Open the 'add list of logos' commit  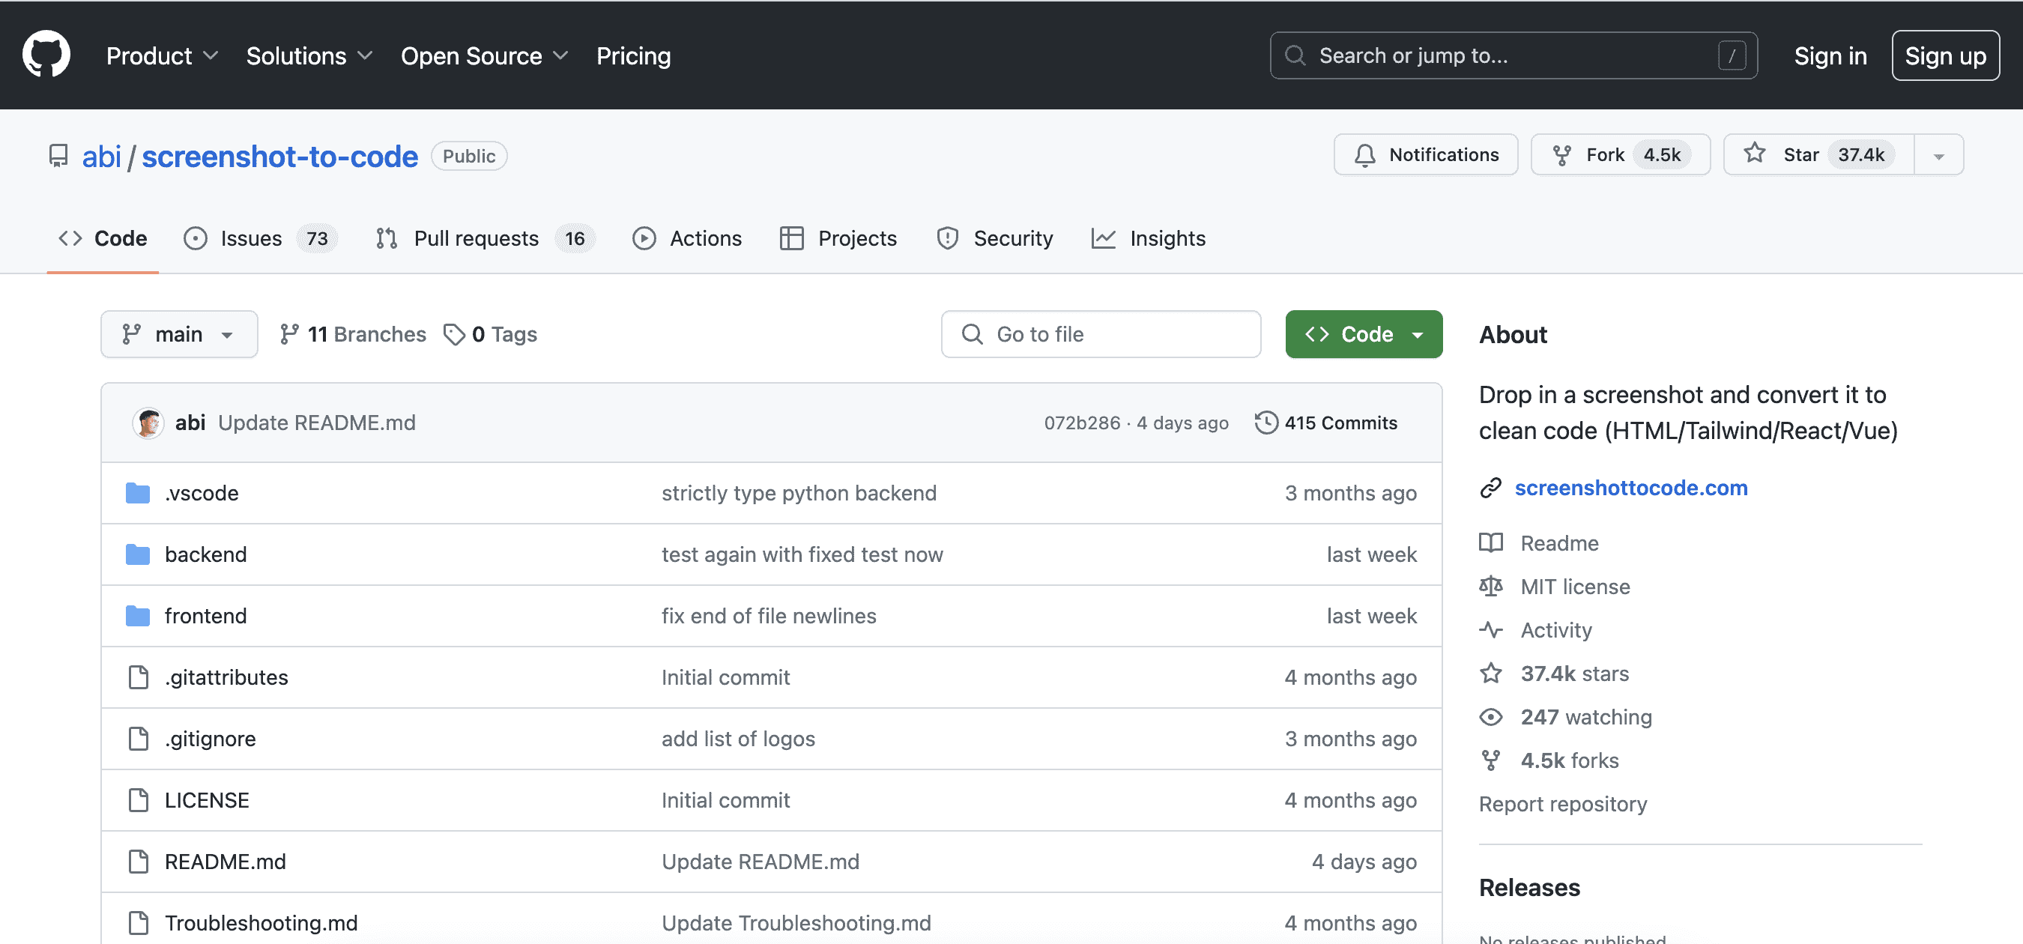(738, 738)
